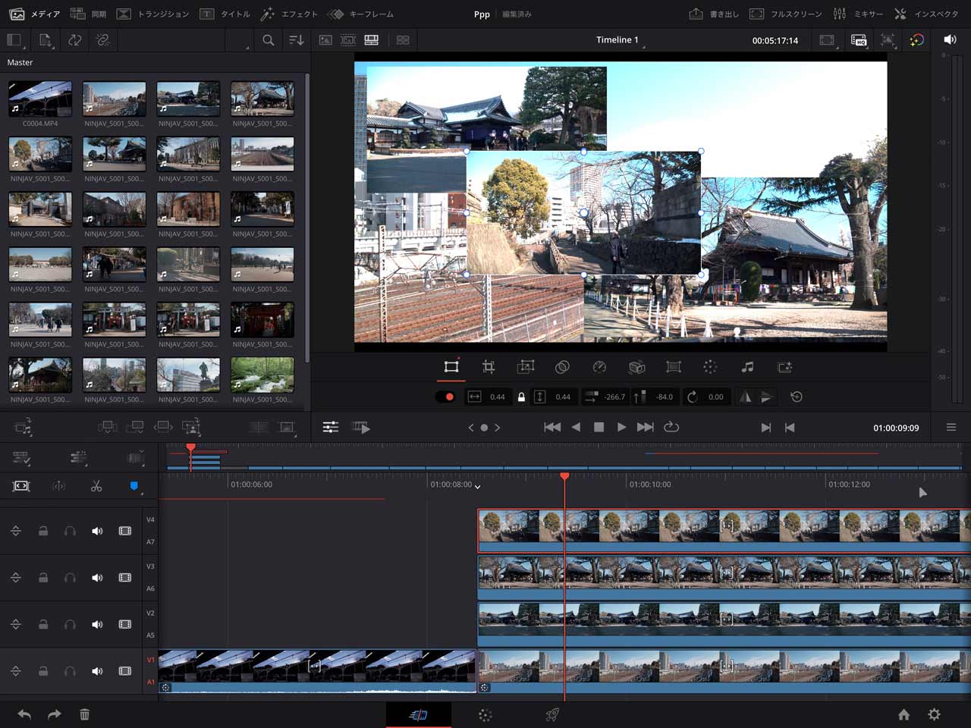Open the インスペクタ panel

pyautogui.click(x=926, y=14)
